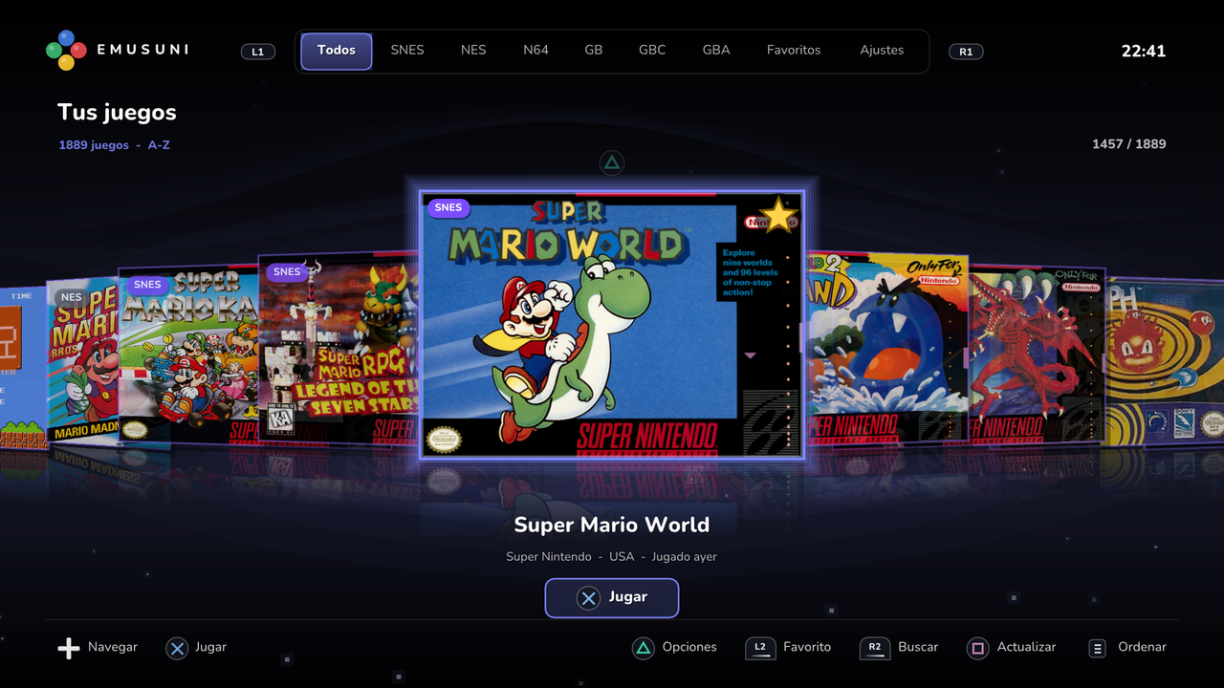
Task: Click the L1 shoulder button icon
Action: [257, 52]
